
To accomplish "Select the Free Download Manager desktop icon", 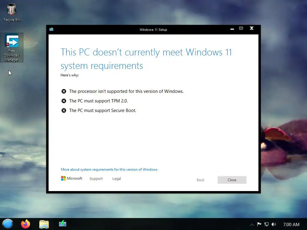I will (12, 48).
